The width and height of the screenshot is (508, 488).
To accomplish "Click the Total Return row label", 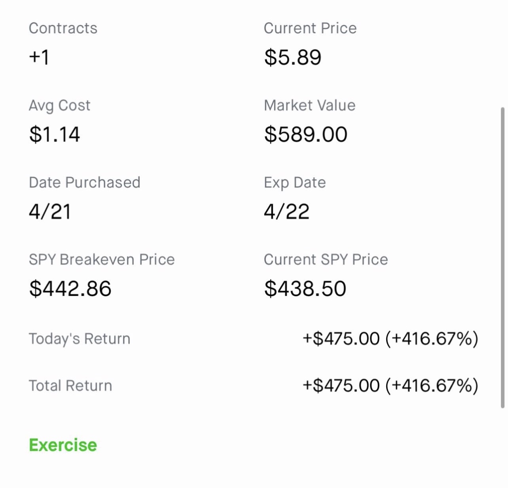I will click(70, 386).
